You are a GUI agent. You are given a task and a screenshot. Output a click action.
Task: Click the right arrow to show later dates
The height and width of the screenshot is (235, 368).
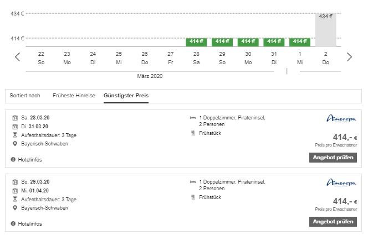pos(349,57)
